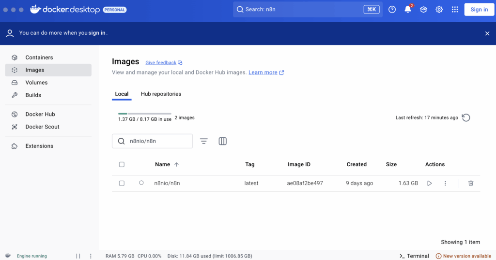
Task: Click the Disk usage status text
Action: coord(210,256)
